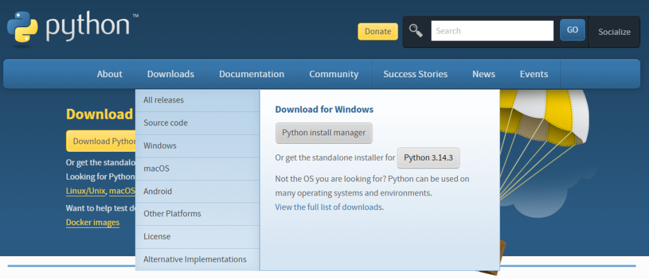Go to the News section
Viewport: 649px width, 279px height.
click(484, 74)
